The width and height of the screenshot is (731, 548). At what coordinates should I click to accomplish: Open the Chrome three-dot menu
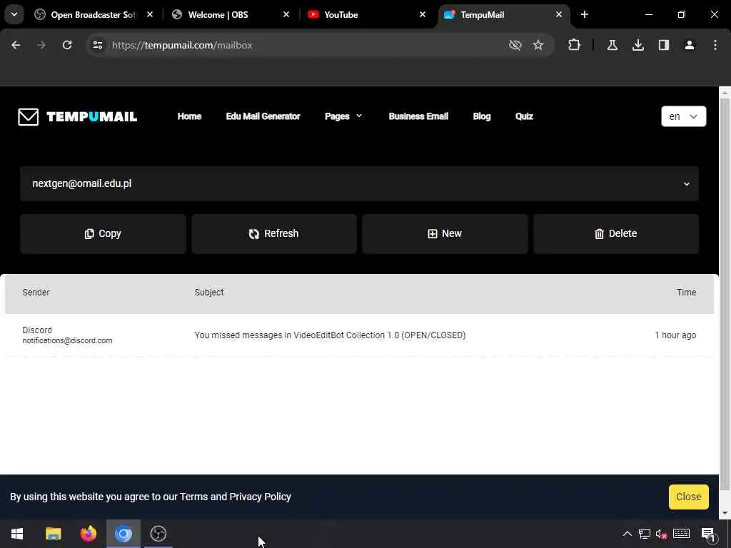[x=715, y=45]
